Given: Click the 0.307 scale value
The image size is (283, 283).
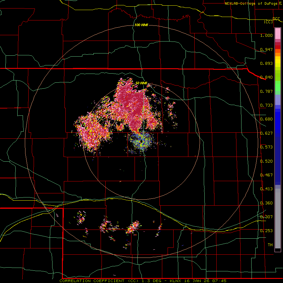Looking at the screenshot, I should [x=266, y=217].
